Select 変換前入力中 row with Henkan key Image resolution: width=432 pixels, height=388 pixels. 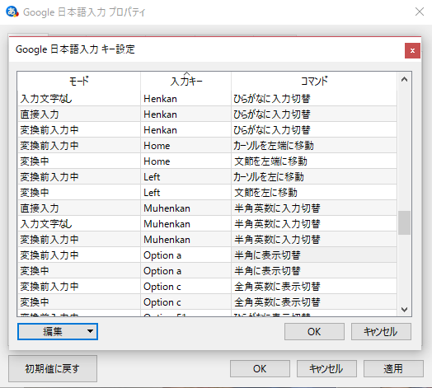[207, 130]
